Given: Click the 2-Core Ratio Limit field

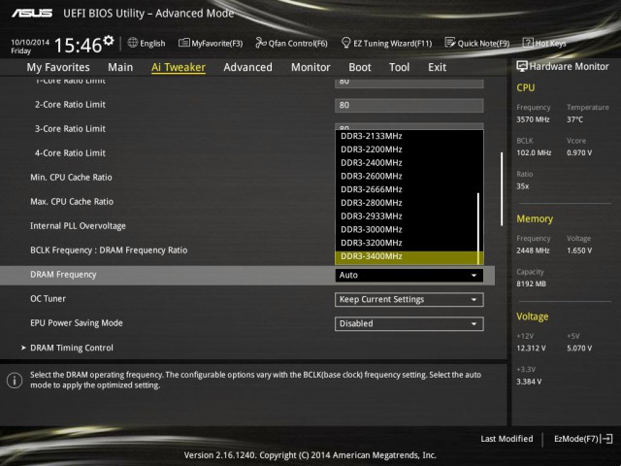Looking at the screenshot, I should pyautogui.click(x=409, y=105).
